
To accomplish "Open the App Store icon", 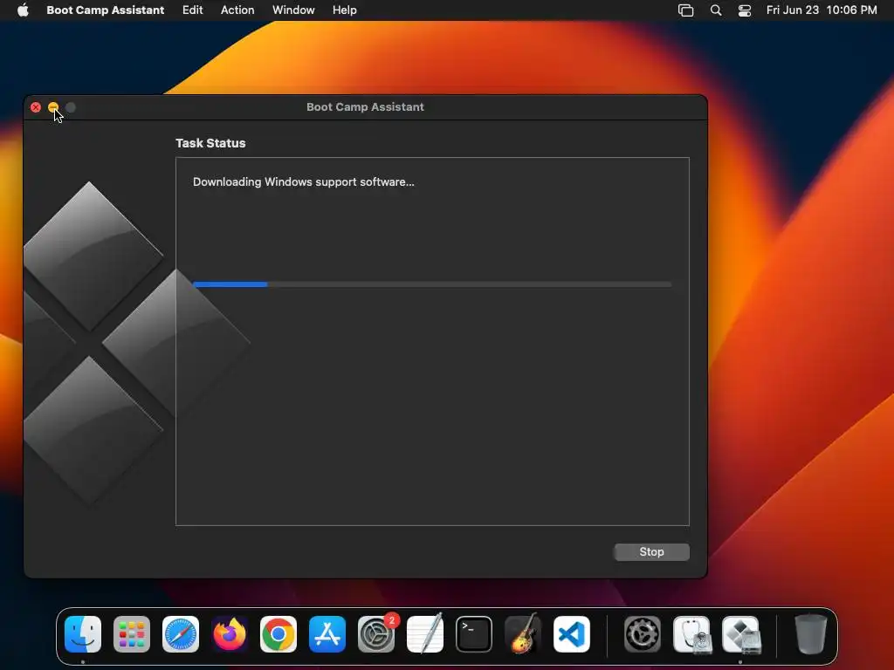I will click(327, 634).
